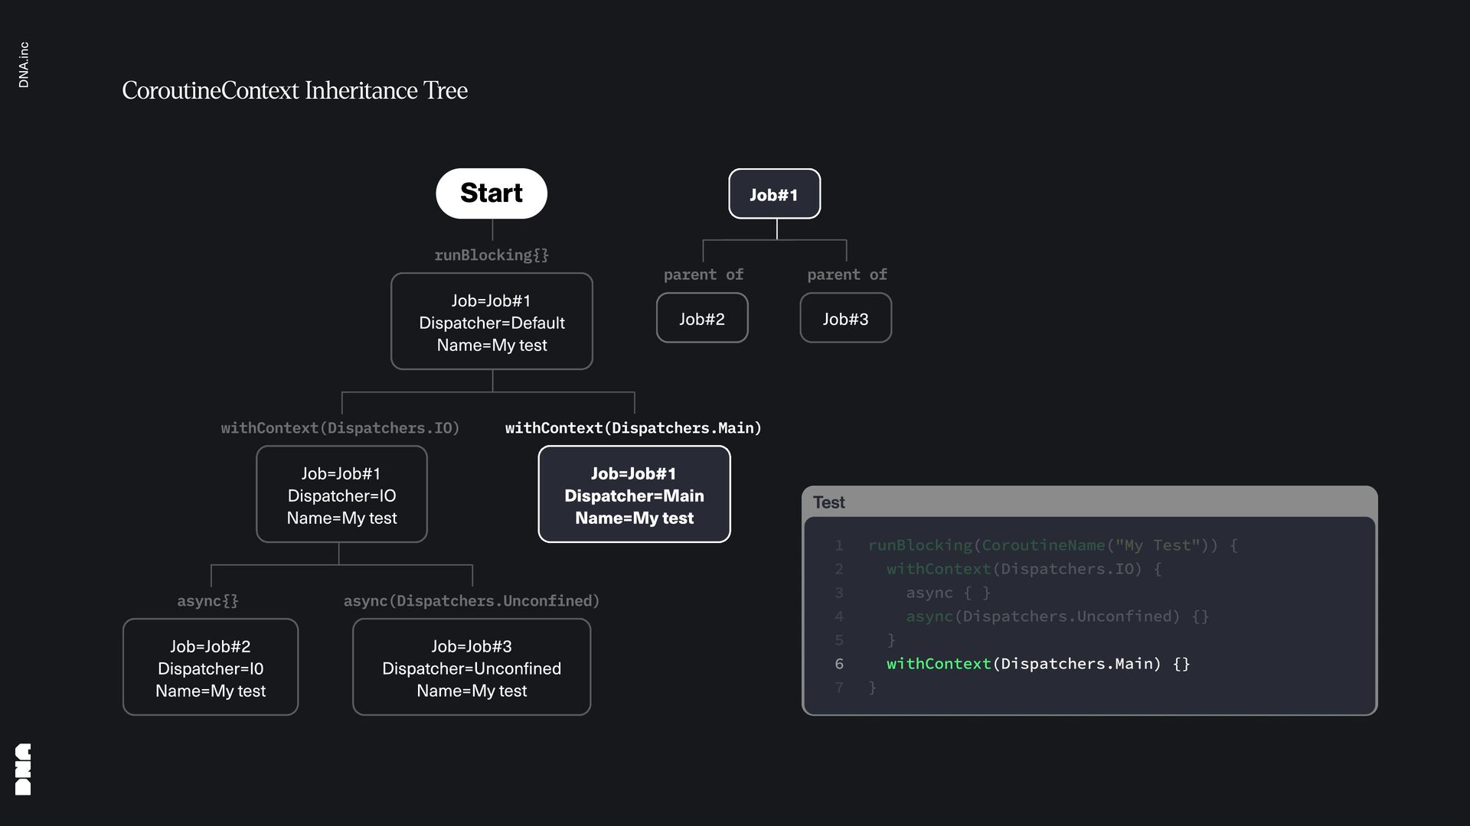Viewport: 1470px width, 826px height.
Task: Click the highlighted Dispatcher=Main node
Action: tap(634, 495)
